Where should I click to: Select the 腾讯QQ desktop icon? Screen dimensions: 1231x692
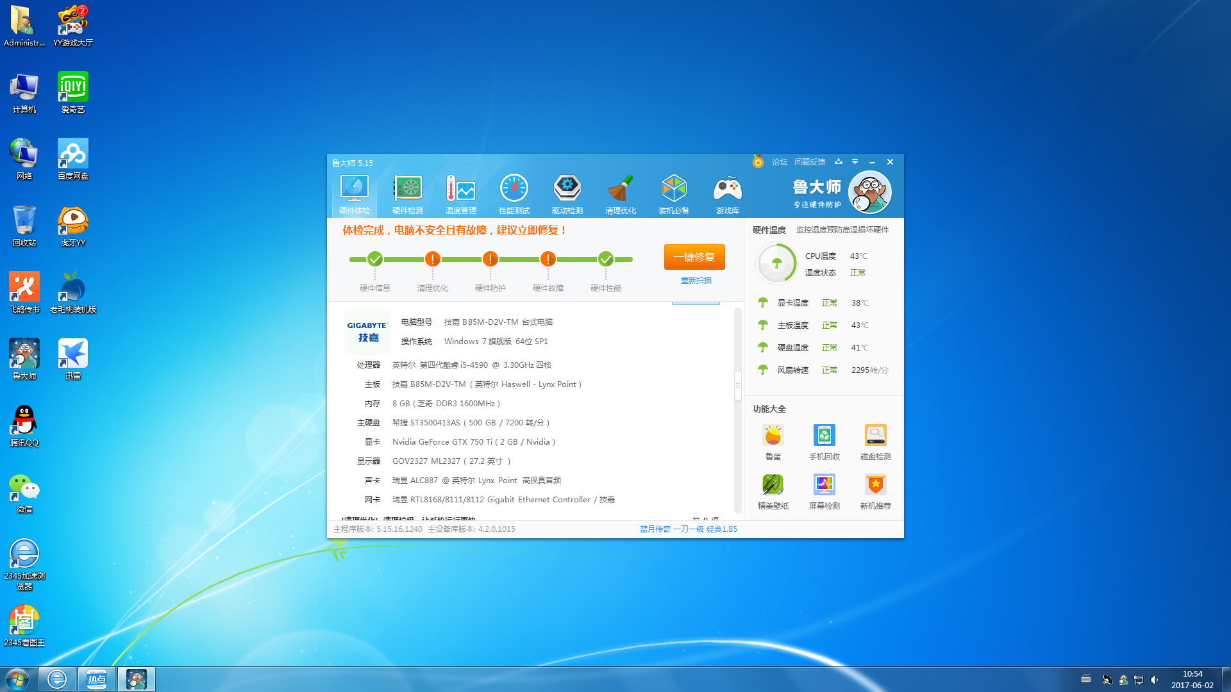coord(24,426)
